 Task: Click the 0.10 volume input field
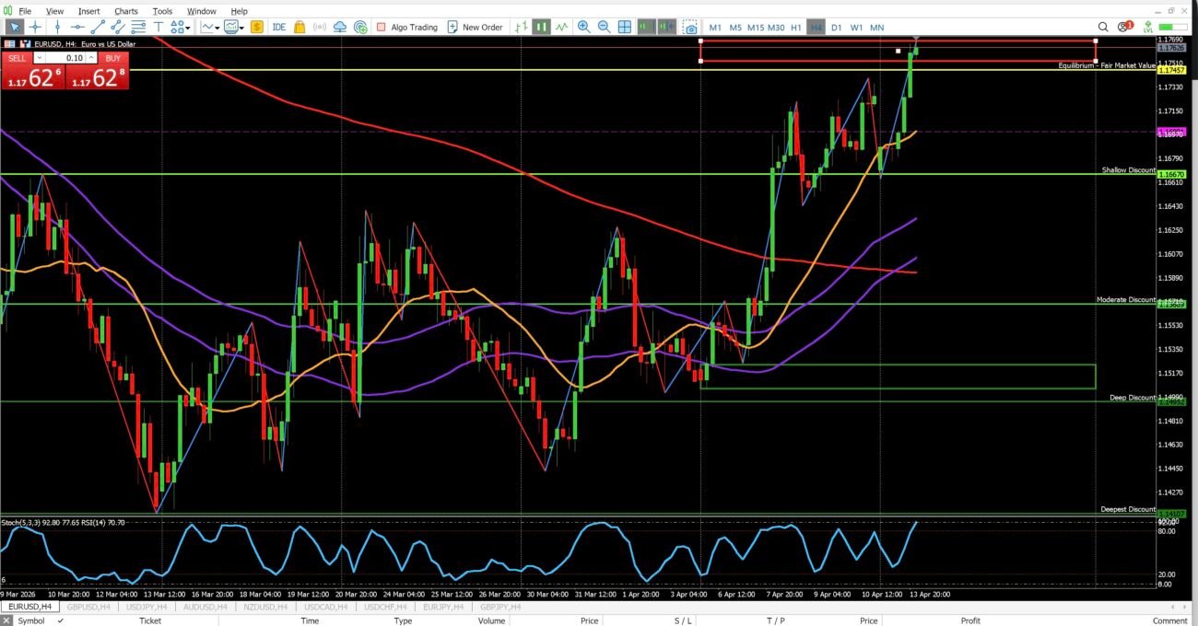[x=68, y=58]
